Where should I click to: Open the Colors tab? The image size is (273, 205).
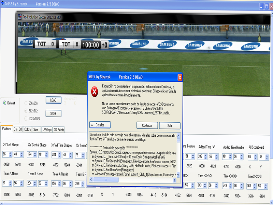click(28, 129)
